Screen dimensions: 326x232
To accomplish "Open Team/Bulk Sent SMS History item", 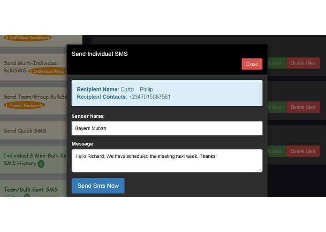I will [33, 189].
